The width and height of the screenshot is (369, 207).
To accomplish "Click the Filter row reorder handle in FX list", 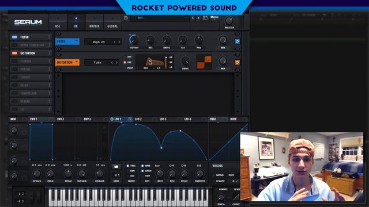I will coord(49,37).
